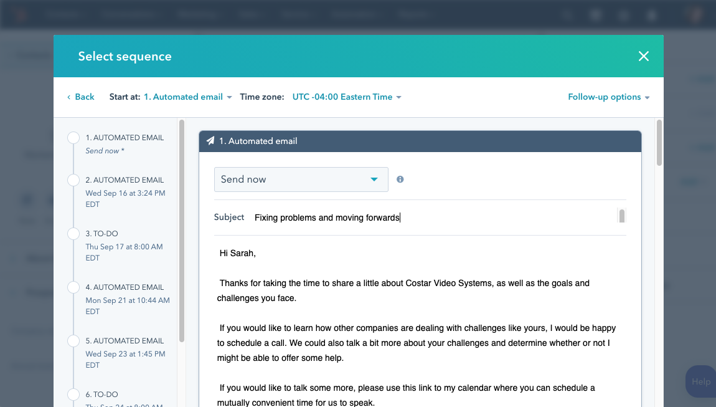Viewport: 716px width, 407px height.
Task: Change the UTC -04:00 Eastern Time zone
Action: click(347, 97)
